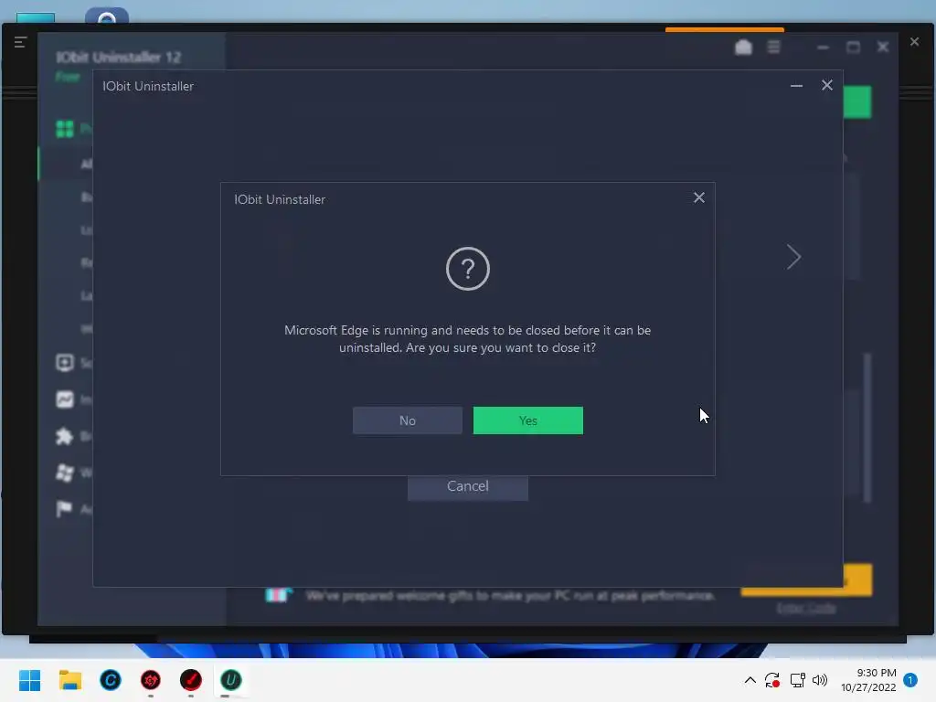Switch to IObit Uninstaller on the taskbar
The height and width of the screenshot is (702, 936).
click(231, 680)
